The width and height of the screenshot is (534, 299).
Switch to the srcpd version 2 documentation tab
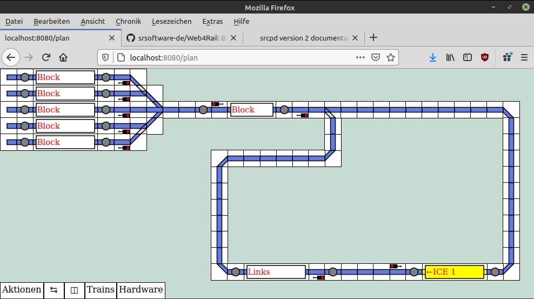tap(303, 38)
